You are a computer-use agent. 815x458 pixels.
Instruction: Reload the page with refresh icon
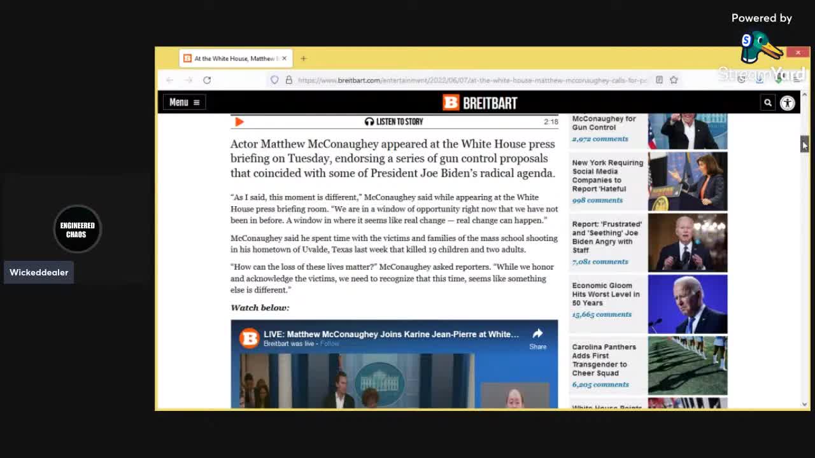[x=207, y=80]
